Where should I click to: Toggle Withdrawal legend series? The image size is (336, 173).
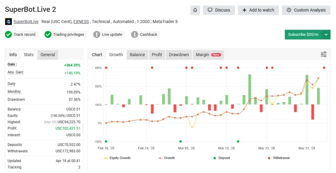pos(279,158)
